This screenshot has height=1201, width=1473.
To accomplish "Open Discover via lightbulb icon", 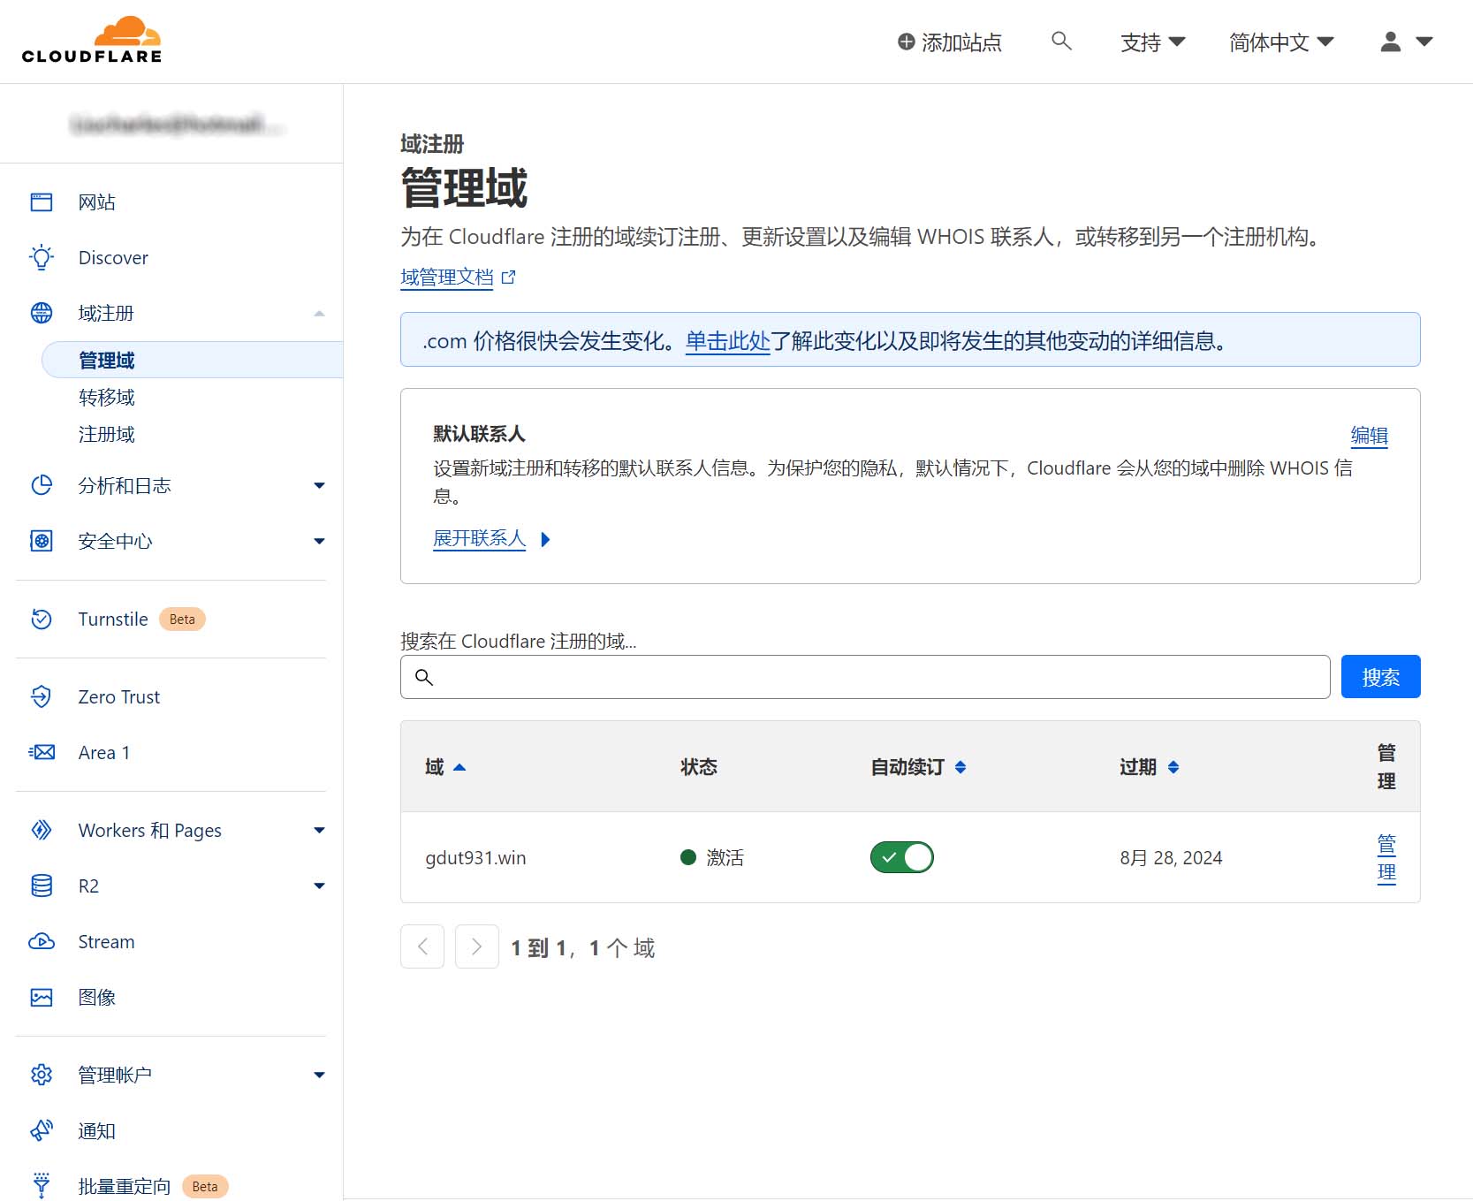I will [42, 257].
